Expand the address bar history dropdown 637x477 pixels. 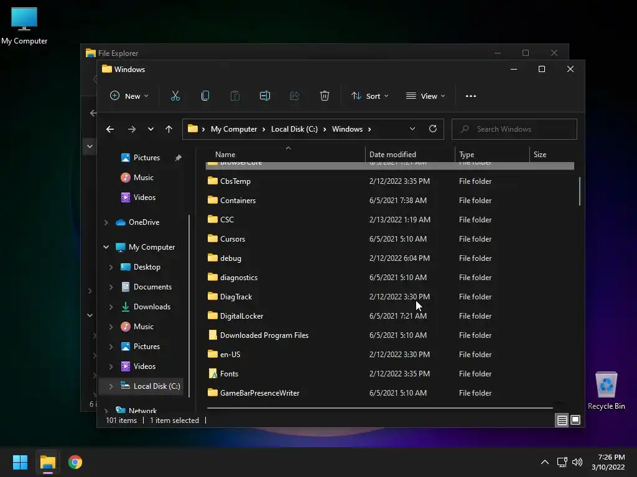click(412, 129)
